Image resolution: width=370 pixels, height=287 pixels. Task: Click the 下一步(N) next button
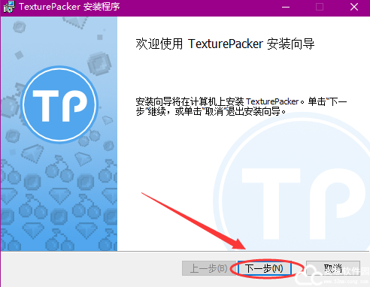(x=264, y=268)
